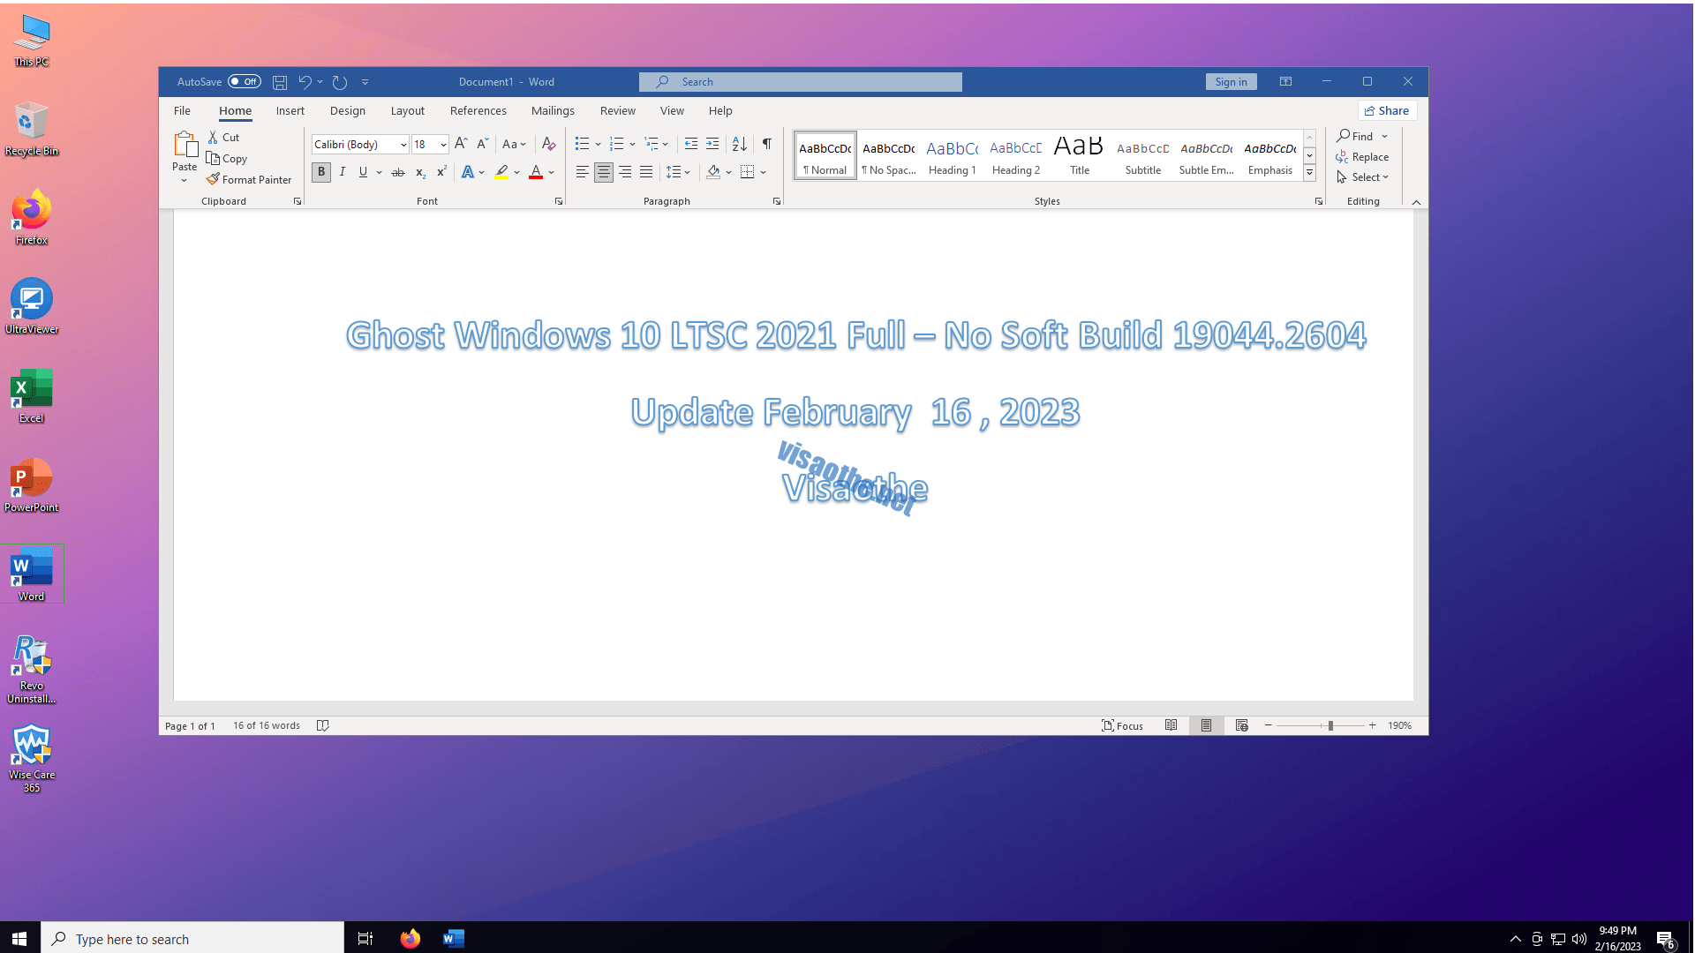This screenshot has height=953, width=1695.
Task: Apply subscript formatting
Action: 420,172
